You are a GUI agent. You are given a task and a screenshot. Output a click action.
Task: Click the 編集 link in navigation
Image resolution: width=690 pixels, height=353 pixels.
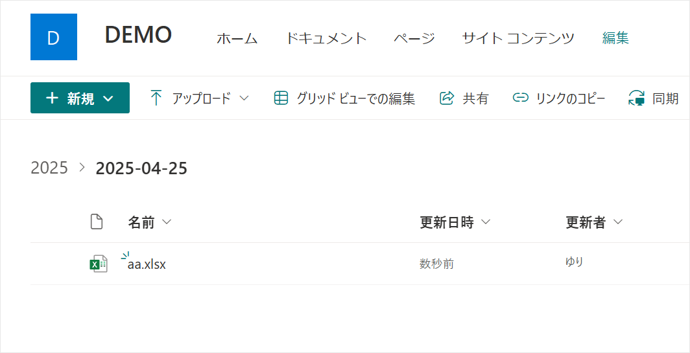[615, 38]
